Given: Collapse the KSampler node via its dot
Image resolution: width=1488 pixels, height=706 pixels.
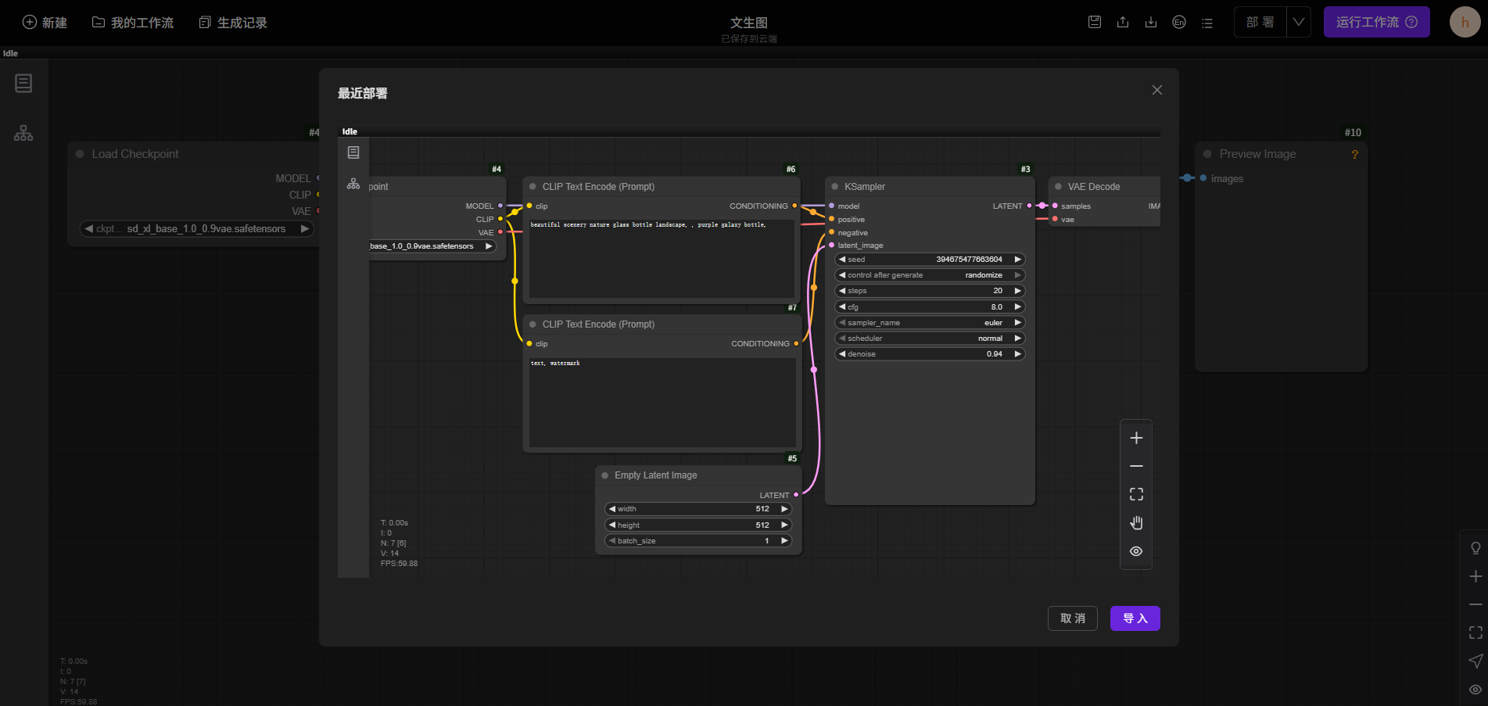Looking at the screenshot, I should click(835, 187).
